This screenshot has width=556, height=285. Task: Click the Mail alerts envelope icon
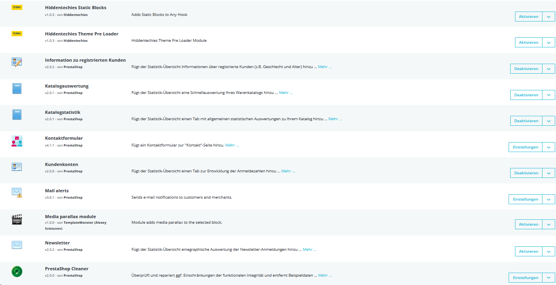coord(17,193)
